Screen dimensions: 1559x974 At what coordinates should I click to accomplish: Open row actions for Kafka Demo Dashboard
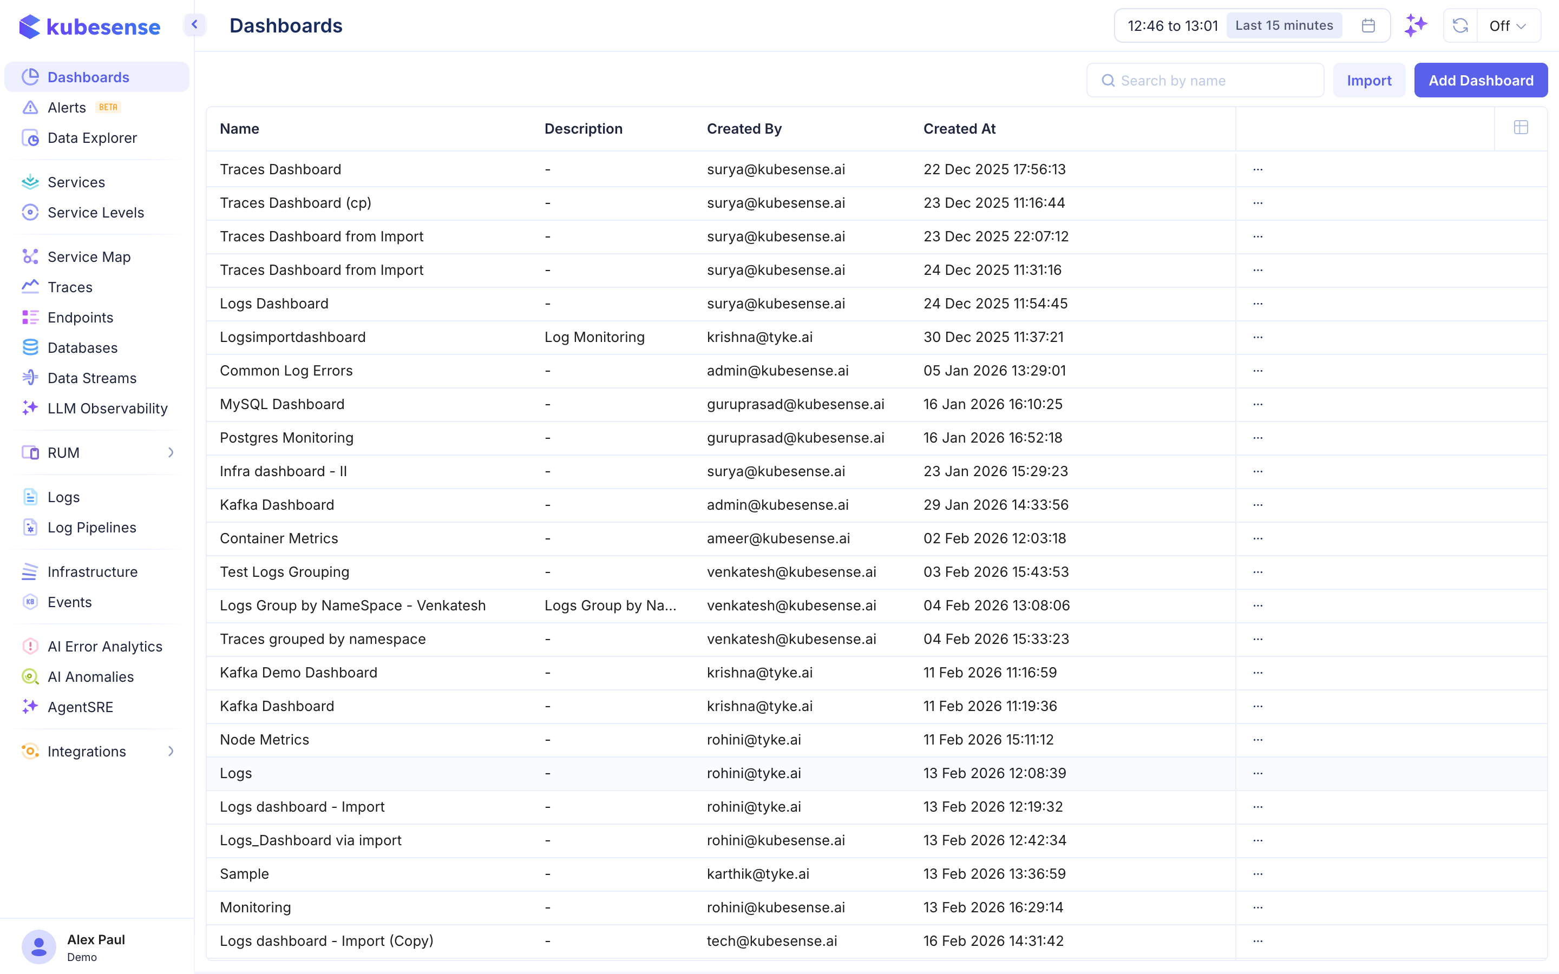pyautogui.click(x=1258, y=672)
